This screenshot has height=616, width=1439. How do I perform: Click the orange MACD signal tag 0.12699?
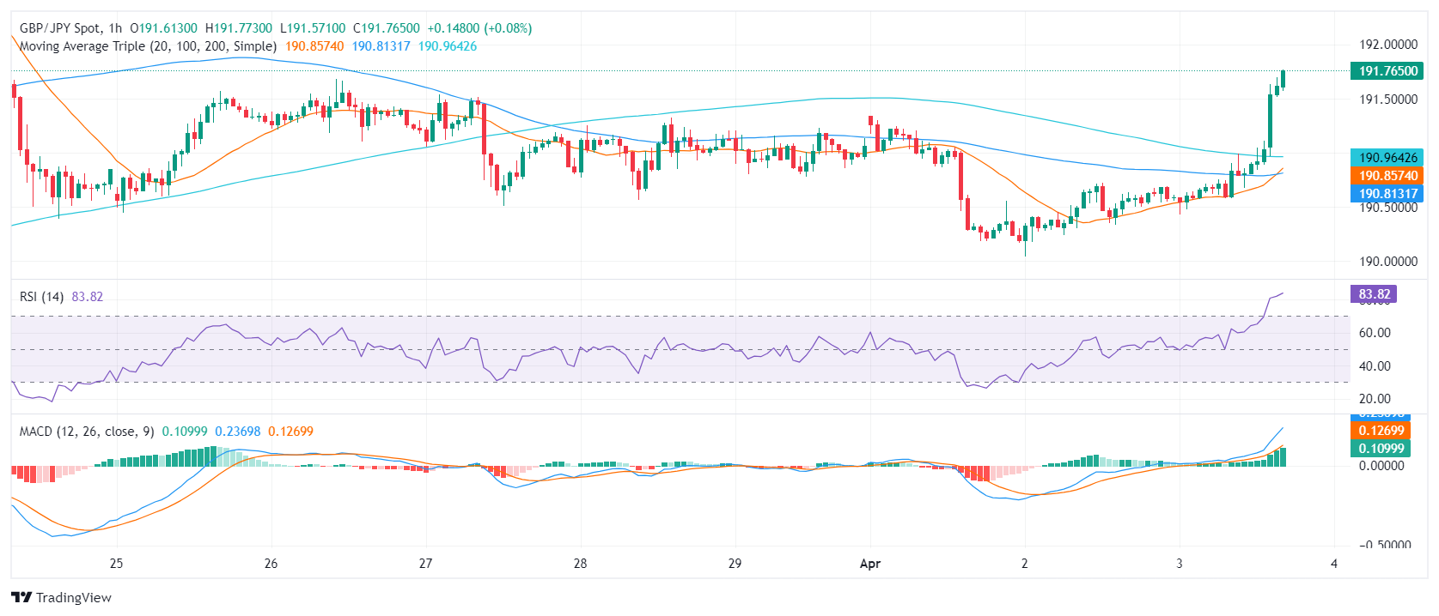1381,431
